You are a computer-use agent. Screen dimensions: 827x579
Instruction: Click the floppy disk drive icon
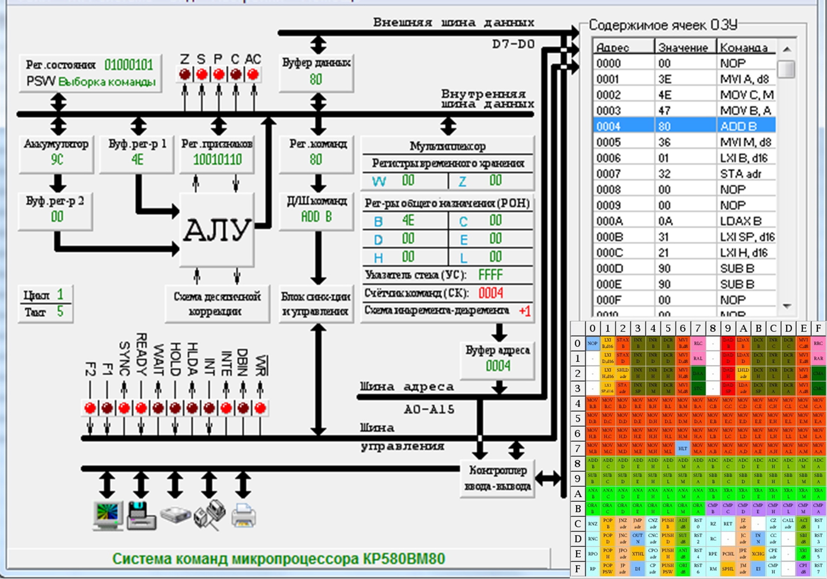click(x=141, y=516)
